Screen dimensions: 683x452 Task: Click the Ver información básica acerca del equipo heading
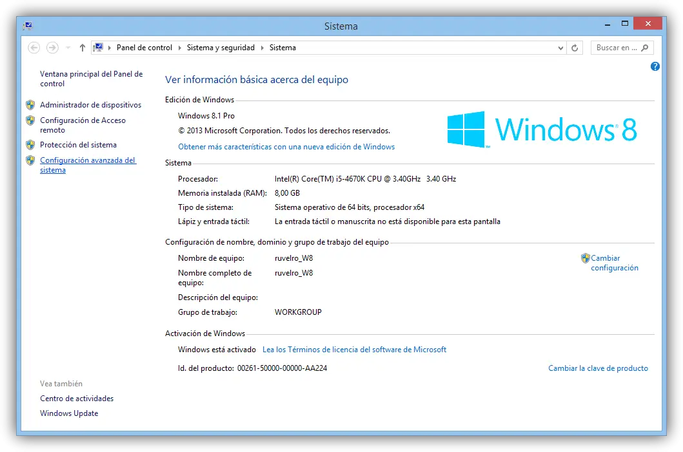coord(257,80)
